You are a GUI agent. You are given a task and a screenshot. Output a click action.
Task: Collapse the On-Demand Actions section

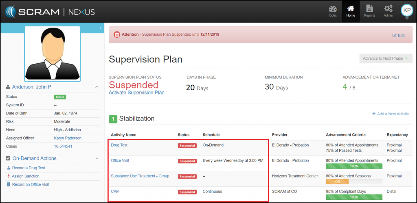coord(97,158)
